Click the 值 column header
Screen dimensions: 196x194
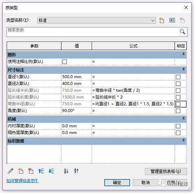point(77,46)
